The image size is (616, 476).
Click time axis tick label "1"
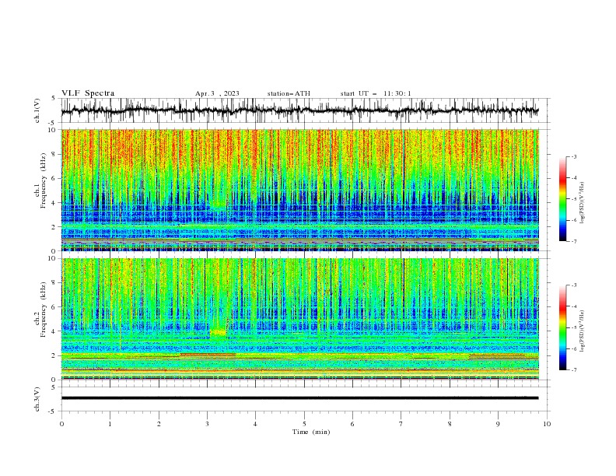click(110, 424)
